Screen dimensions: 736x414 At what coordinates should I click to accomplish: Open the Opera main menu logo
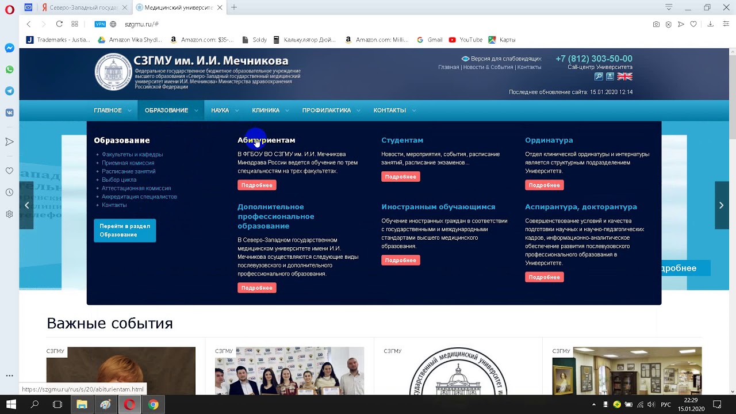click(x=9, y=9)
